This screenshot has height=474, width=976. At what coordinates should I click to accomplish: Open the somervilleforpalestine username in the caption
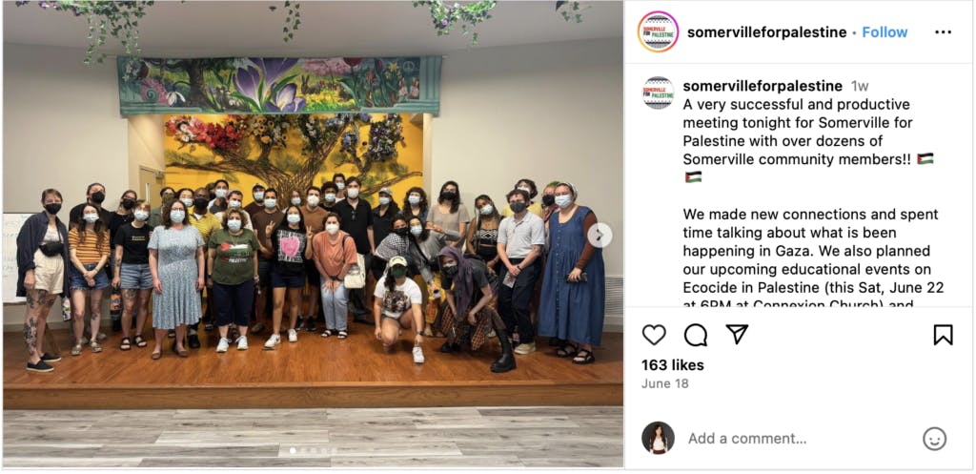coord(762,86)
